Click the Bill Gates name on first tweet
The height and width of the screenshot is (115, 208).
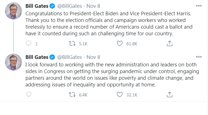pyautogui.click(x=37, y=6)
